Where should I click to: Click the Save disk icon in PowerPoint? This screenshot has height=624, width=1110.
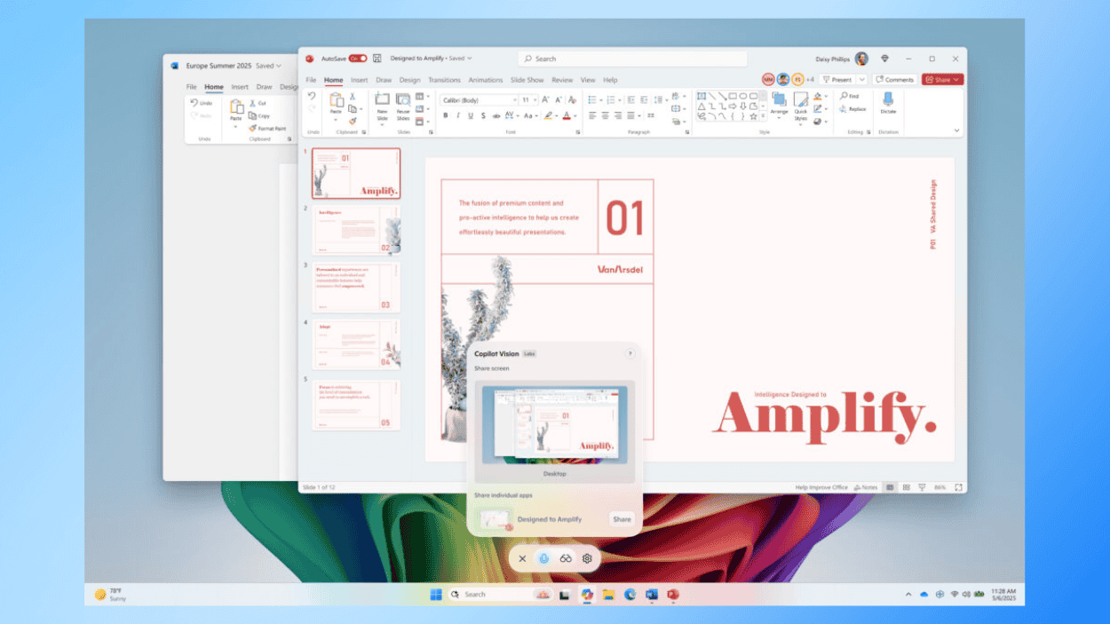(377, 59)
